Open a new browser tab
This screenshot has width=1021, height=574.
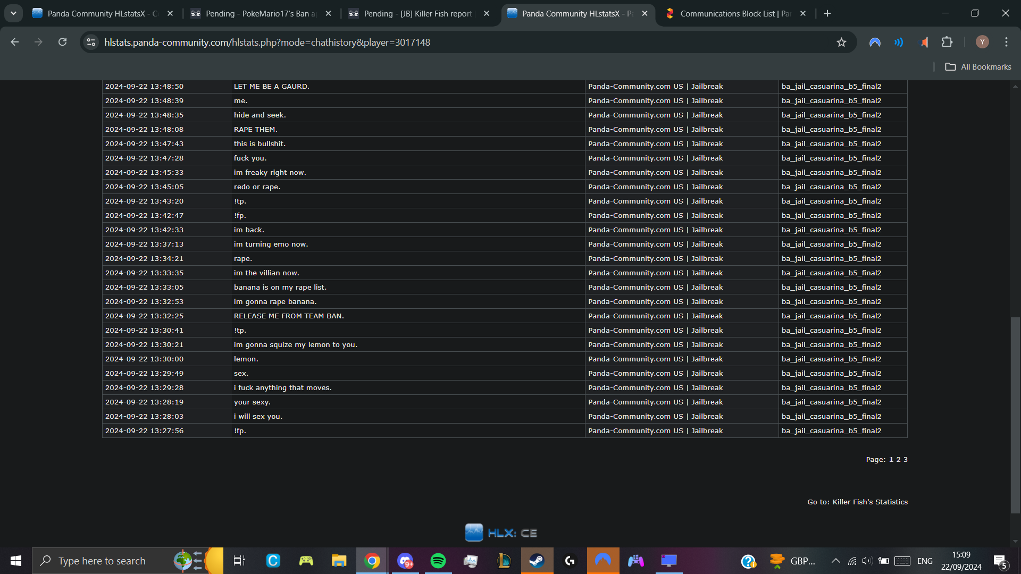[x=827, y=13]
